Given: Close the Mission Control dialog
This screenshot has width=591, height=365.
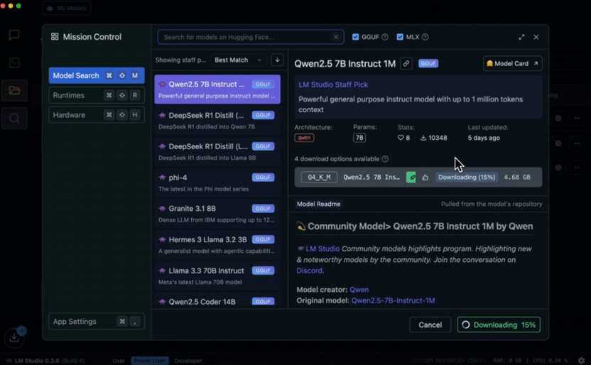Looking at the screenshot, I should 536,37.
